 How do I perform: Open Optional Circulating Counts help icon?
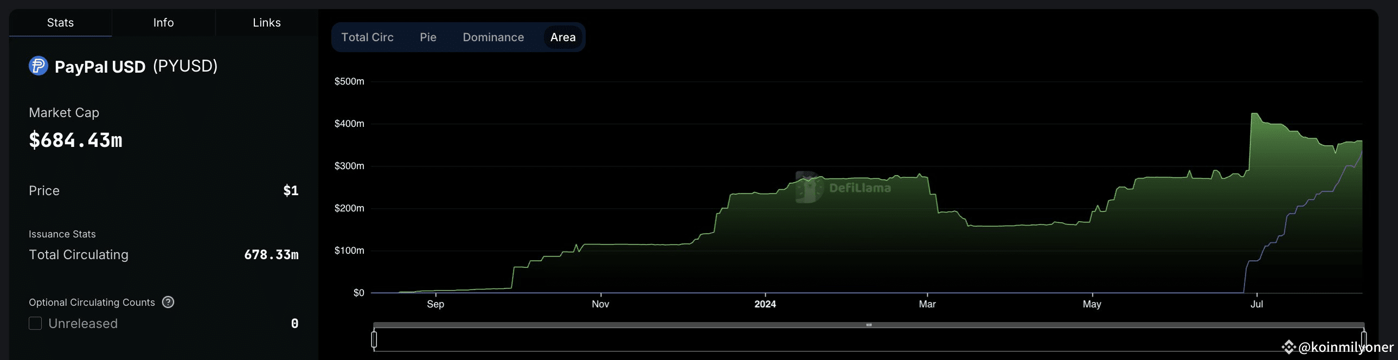coord(168,303)
